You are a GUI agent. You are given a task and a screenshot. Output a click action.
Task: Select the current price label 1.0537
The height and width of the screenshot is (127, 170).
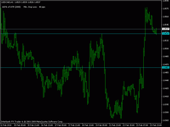tap(166, 29)
